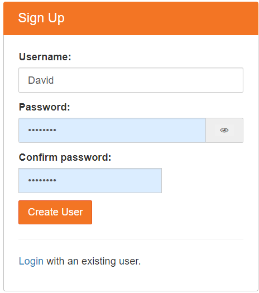Click the Confirm password: label
Screen dimensions: 259x293
point(65,157)
